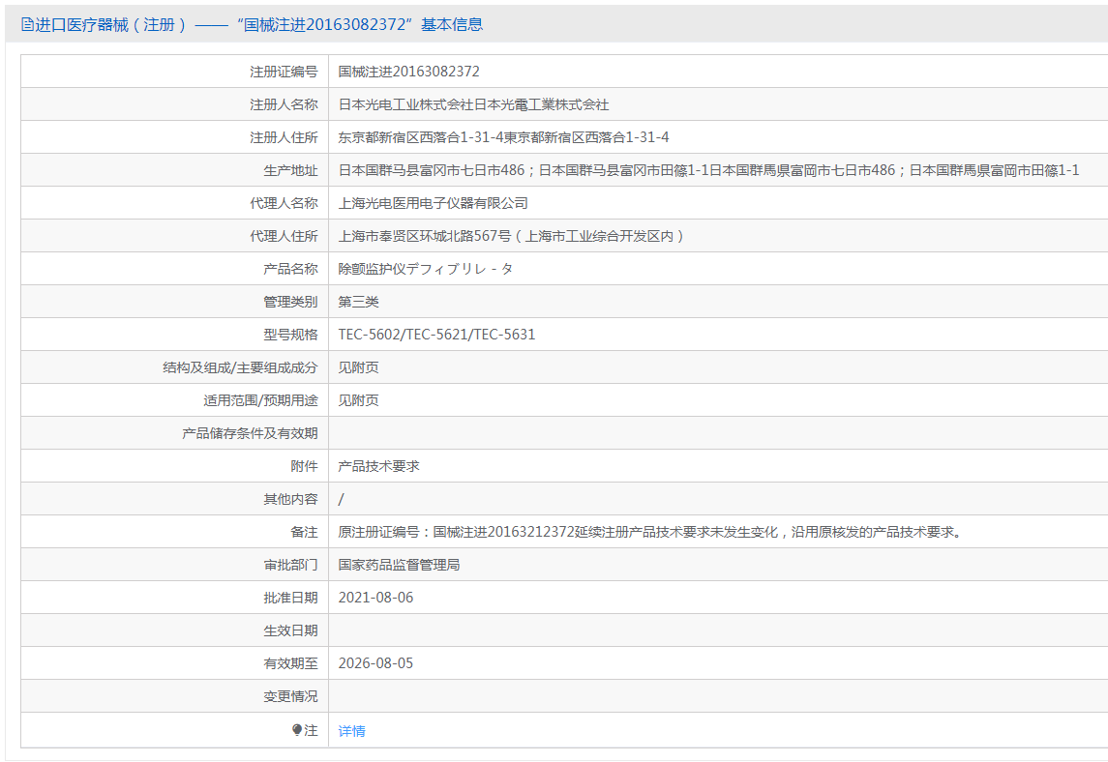The width and height of the screenshot is (1108, 762).
Task: Click the 管理类别 label
Action: pos(290,302)
